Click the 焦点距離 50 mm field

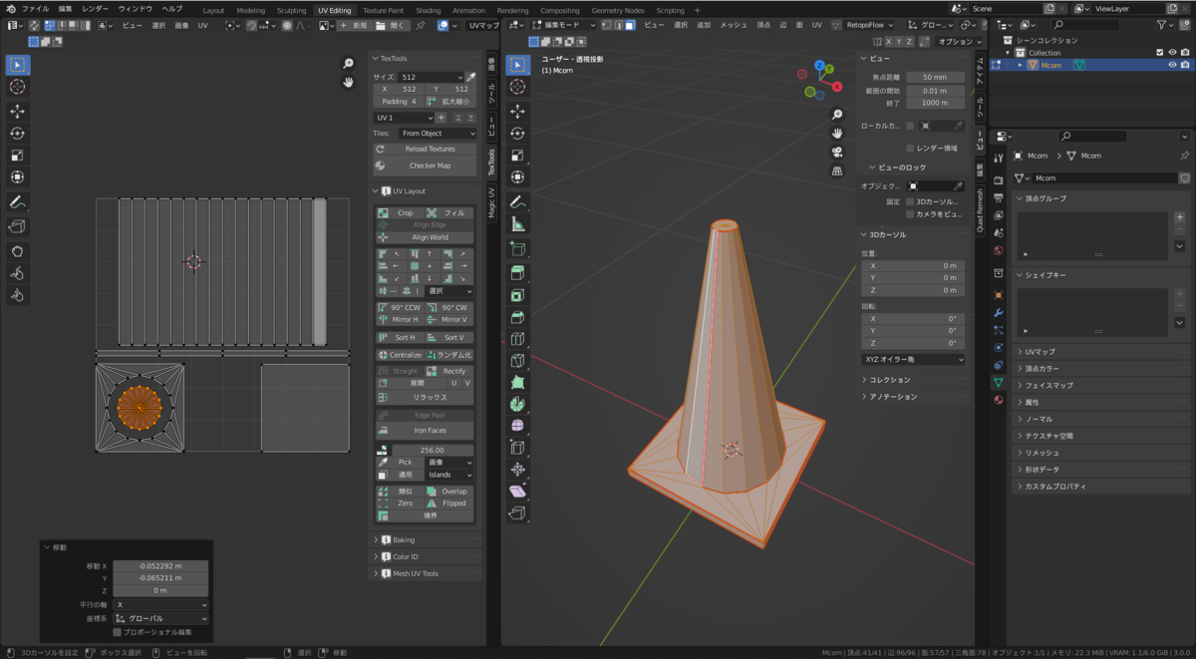[934, 77]
